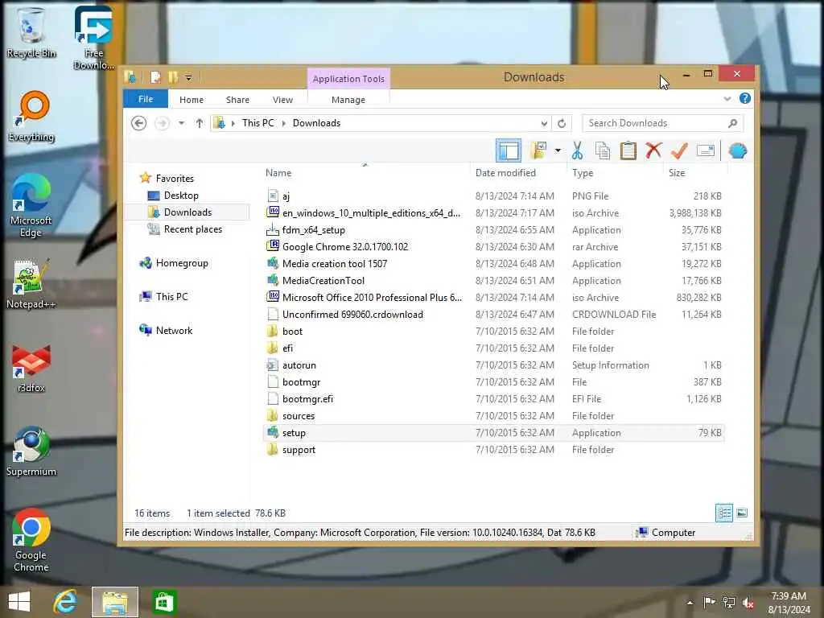Go back with the Back arrow

click(138, 123)
